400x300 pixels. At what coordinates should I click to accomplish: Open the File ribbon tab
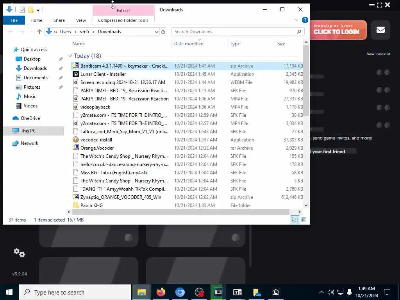coord(14,20)
